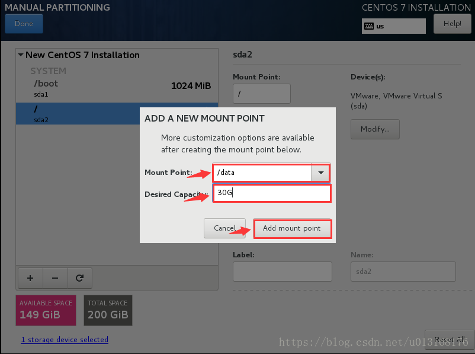Viewport: 475px width, 354px height.
Task: Select the /boot sda1 partition entry
Action: point(117,88)
